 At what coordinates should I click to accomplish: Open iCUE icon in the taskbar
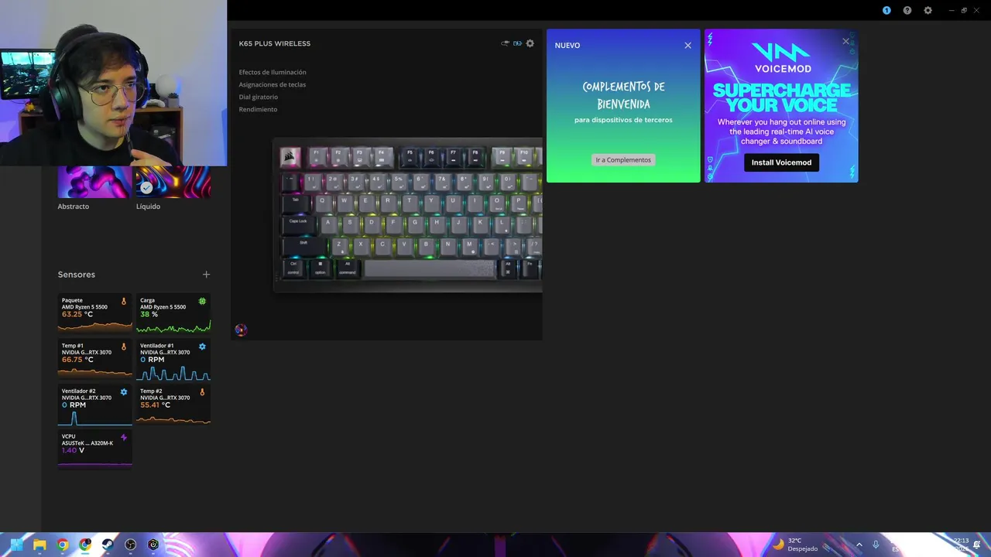tap(153, 545)
